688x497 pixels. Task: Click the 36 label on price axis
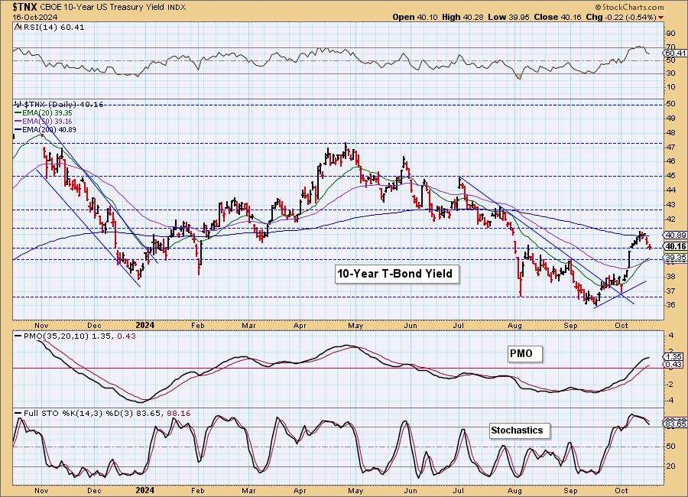coord(671,305)
